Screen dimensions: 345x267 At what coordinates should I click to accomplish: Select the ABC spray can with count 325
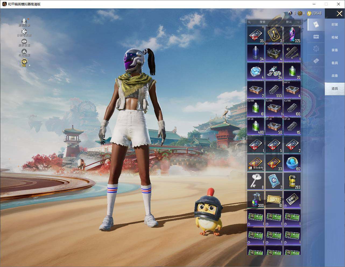[292, 35]
